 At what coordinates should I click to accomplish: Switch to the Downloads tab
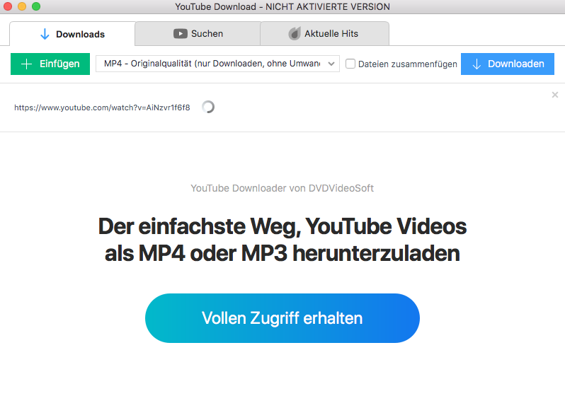72,34
